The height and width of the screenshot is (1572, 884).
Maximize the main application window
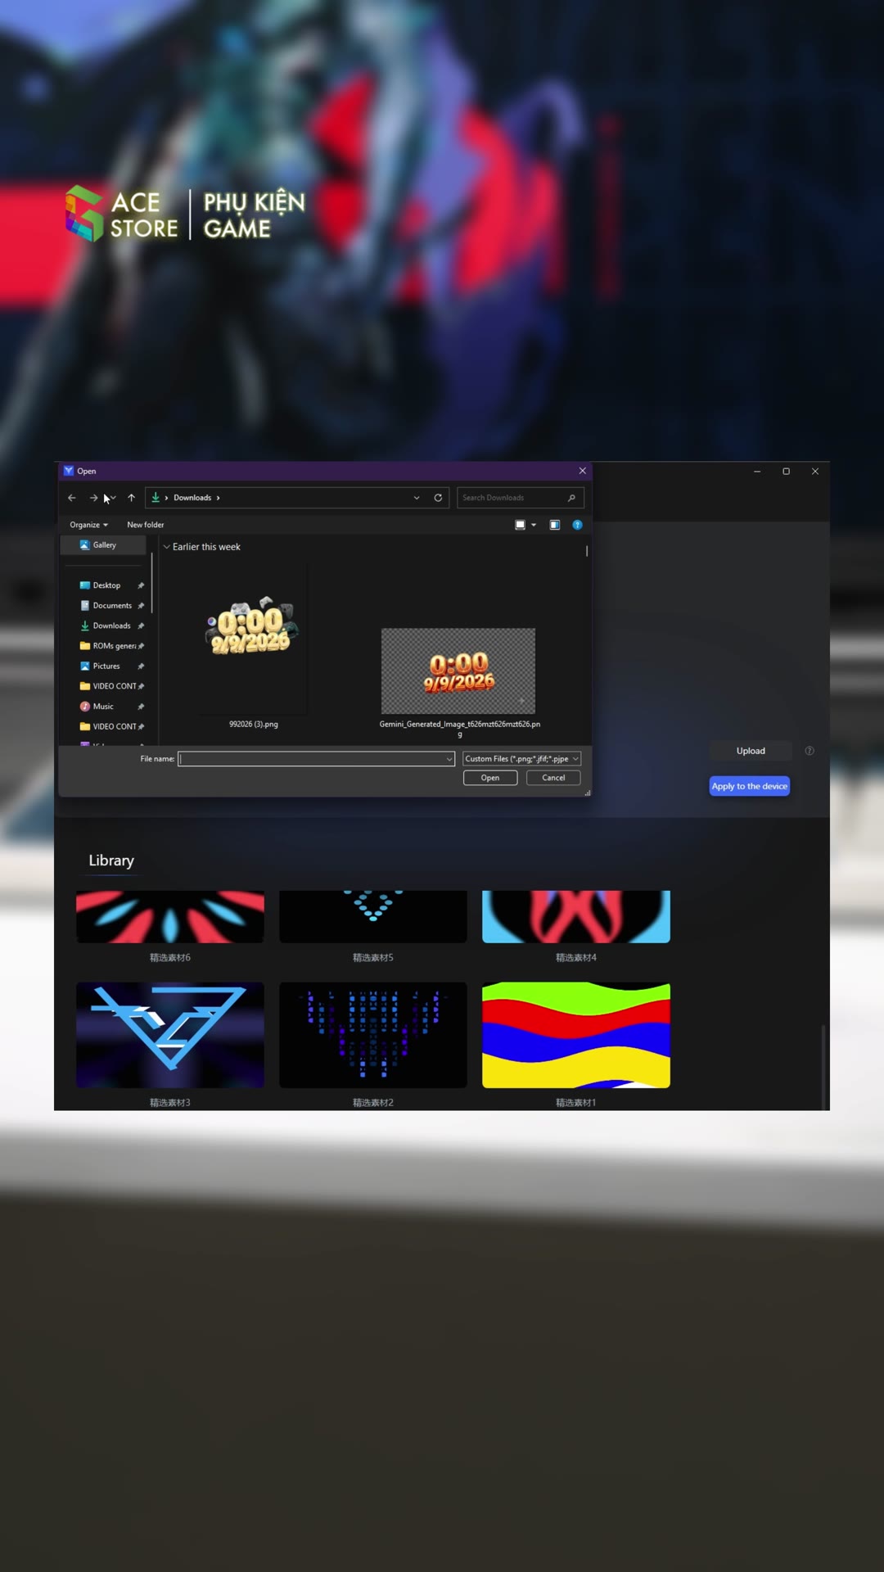pos(787,472)
